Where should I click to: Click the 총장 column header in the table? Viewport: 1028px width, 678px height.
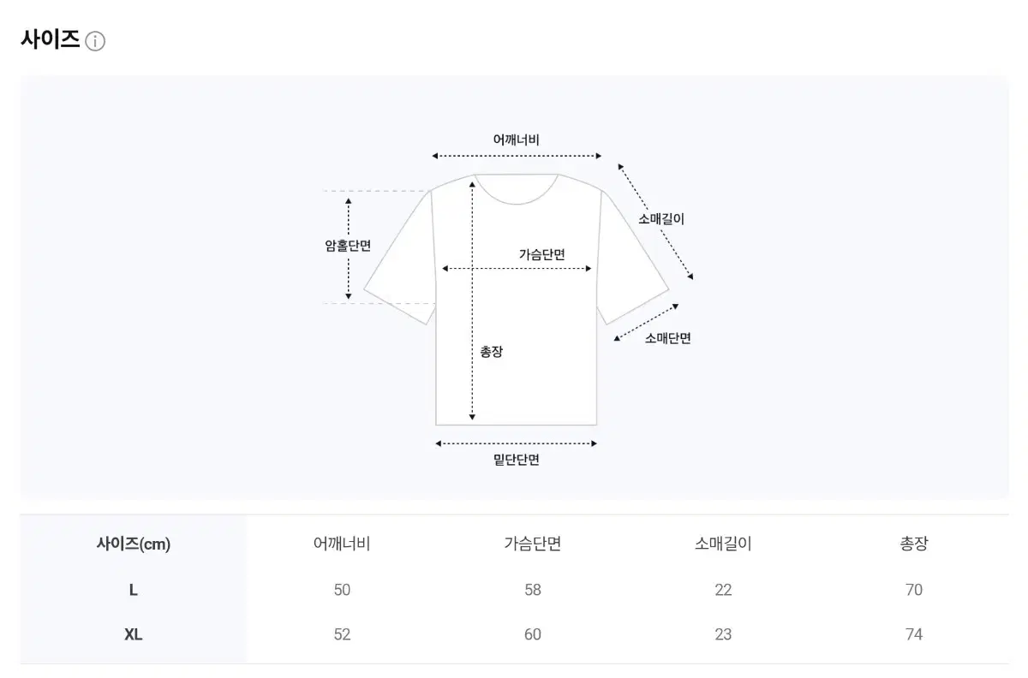914,544
